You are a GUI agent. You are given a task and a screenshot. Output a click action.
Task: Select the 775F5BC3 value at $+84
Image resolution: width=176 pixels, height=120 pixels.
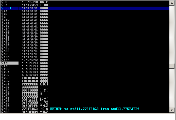(30, 109)
